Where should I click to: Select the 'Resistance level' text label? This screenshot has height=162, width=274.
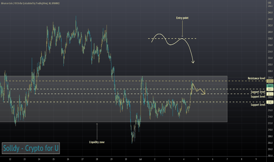pyautogui.click(x=256, y=78)
